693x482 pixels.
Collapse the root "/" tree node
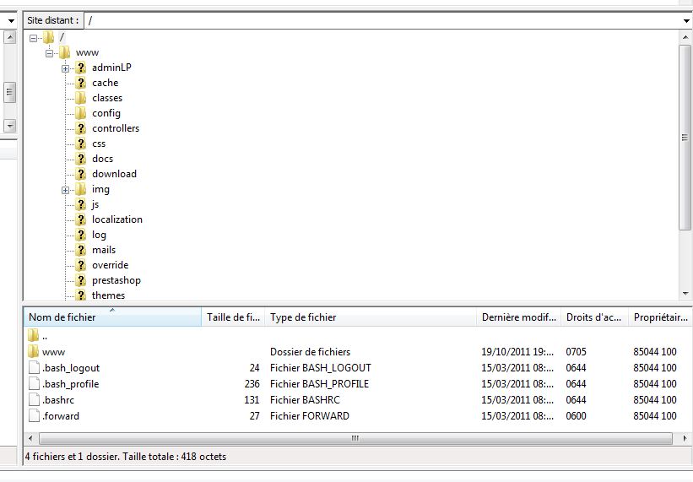pyautogui.click(x=33, y=39)
